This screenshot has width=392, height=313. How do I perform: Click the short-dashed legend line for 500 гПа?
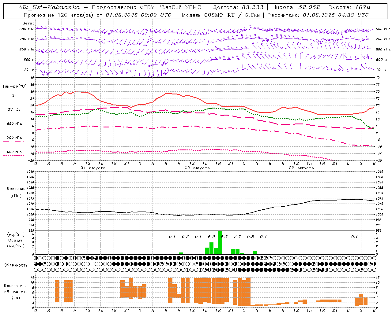pyautogui.click(x=13, y=155)
